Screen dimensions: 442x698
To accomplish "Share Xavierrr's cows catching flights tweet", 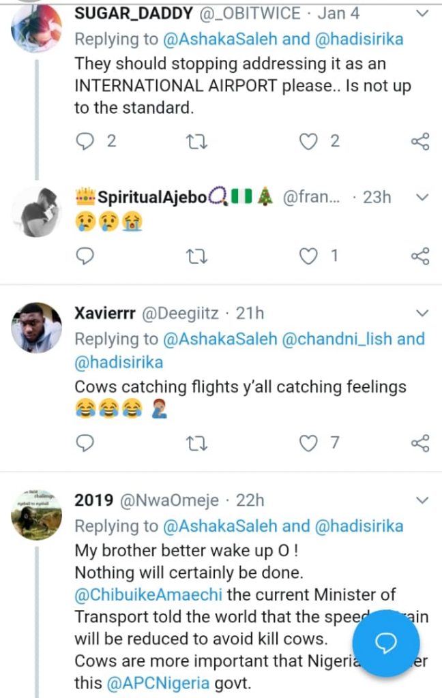I will [420, 442].
